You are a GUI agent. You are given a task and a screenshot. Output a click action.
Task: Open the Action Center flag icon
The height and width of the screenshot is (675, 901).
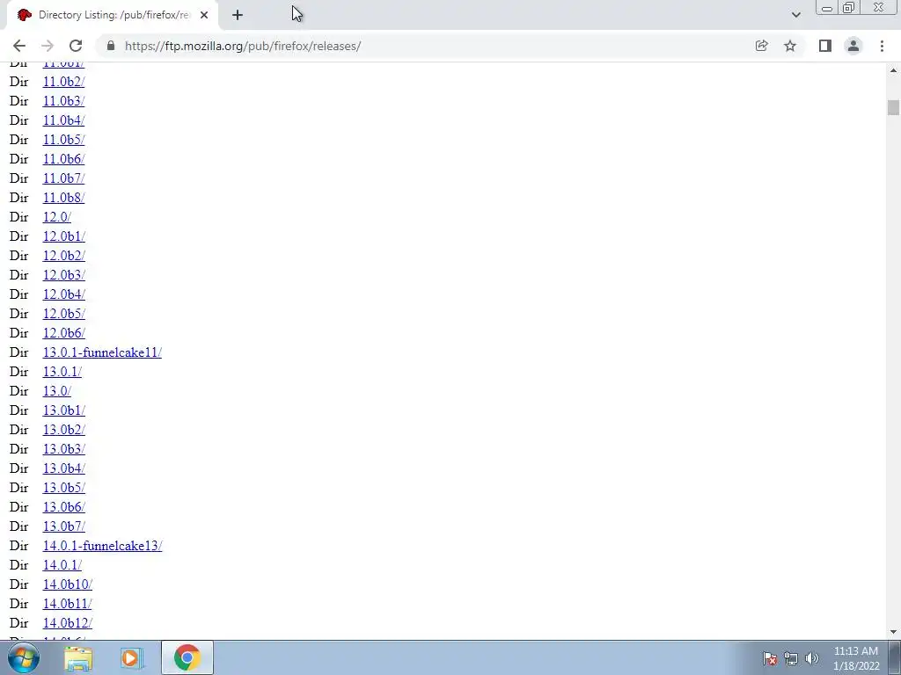tap(770, 658)
